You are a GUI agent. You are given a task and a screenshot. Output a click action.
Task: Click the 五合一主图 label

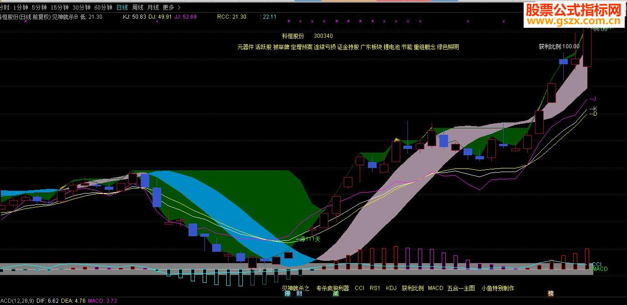tap(461, 288)
